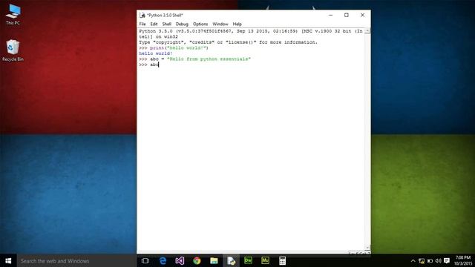Screen dimensions: 475x267
Task: Launch Microsoft Edge from the taskbar
Action: pos(163,260)
